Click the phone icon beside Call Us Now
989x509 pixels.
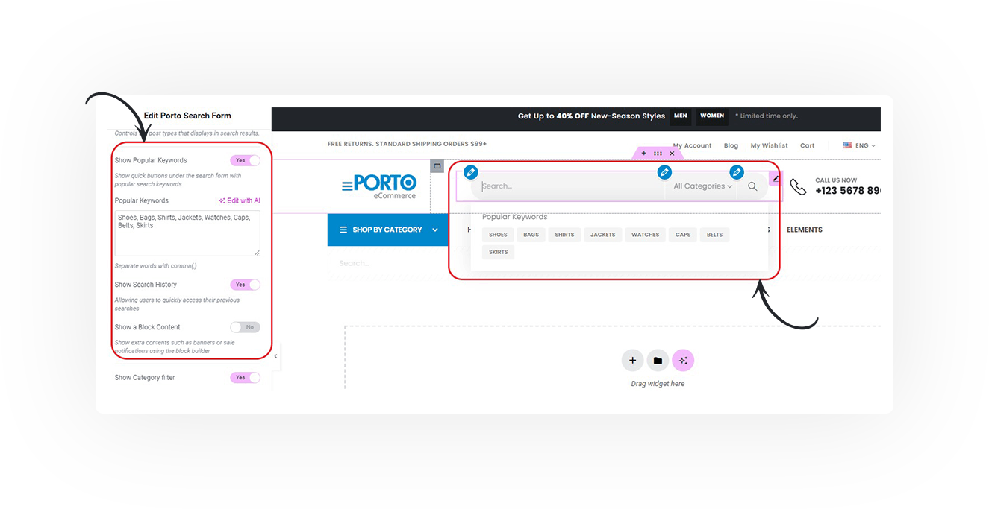798,187
